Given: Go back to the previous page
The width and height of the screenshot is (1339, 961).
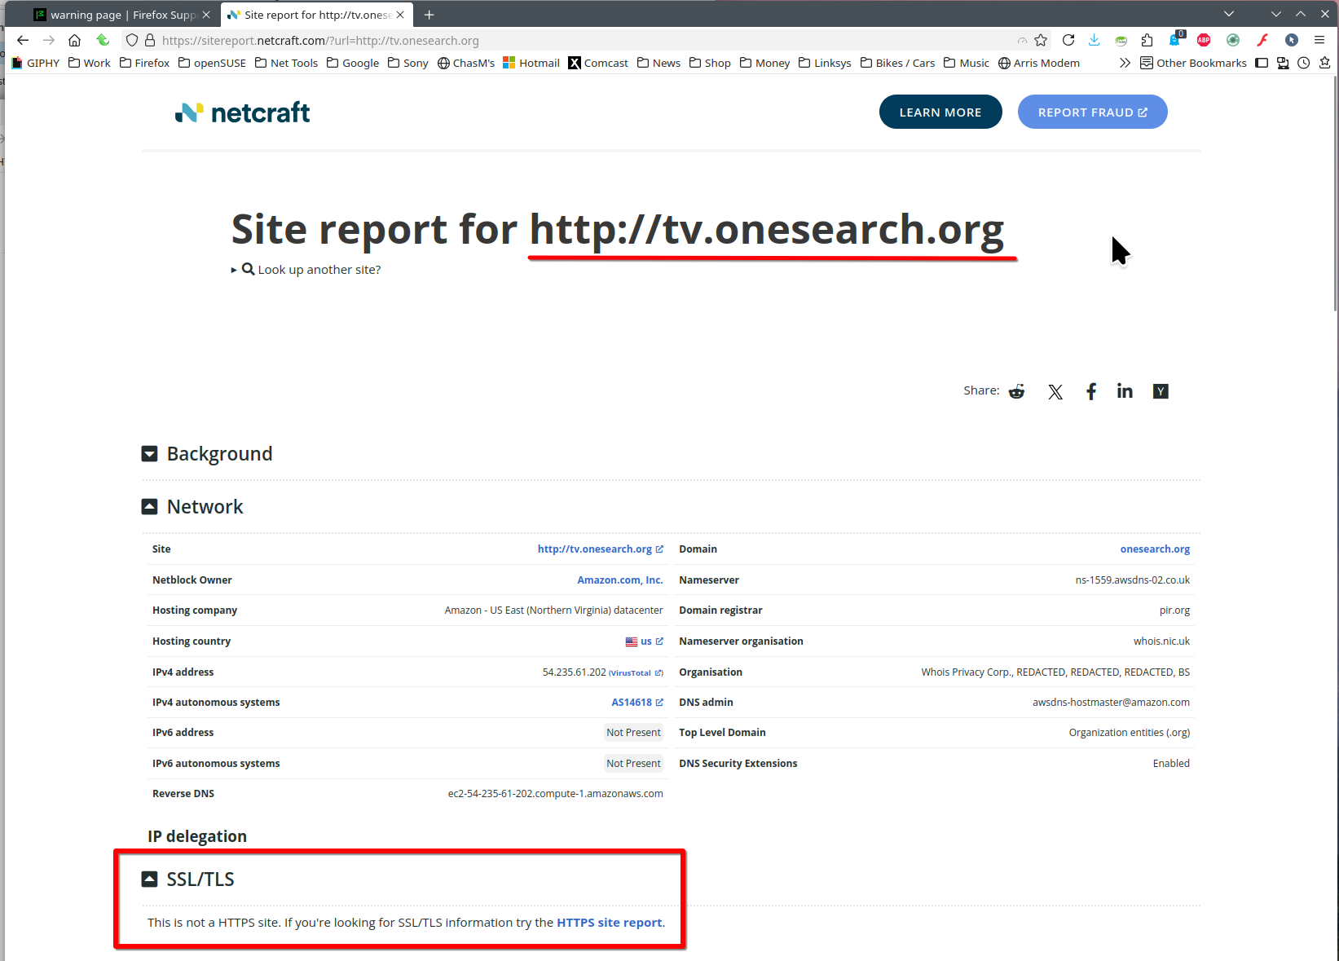Looking at the screenshot, I should [x=23, y=40].
